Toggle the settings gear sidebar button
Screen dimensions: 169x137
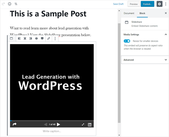[159, 4]
